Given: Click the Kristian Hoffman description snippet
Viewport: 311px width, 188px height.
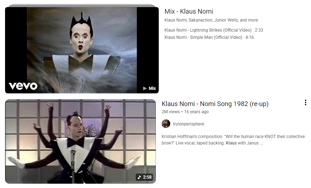Looking at the screenshot, I should tap(233, 140).
